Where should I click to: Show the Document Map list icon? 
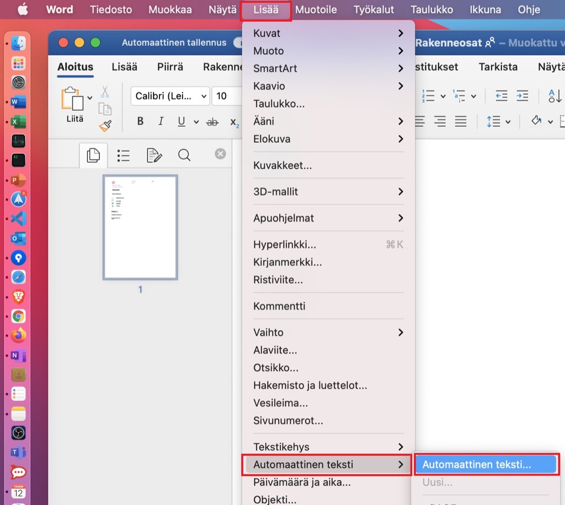pos(124,155)
